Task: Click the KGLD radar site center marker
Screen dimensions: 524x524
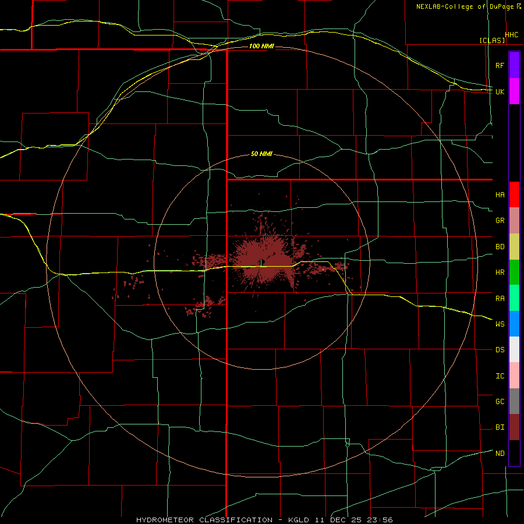Action: click(261, 261)
